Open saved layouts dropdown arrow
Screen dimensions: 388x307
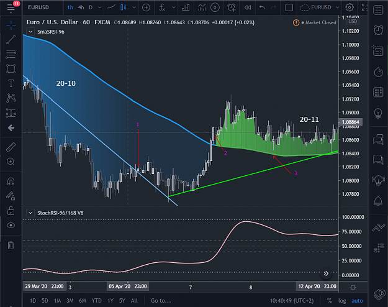tap(337, 7)
